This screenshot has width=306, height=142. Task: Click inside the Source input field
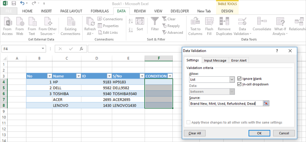(x=226, y=103)
